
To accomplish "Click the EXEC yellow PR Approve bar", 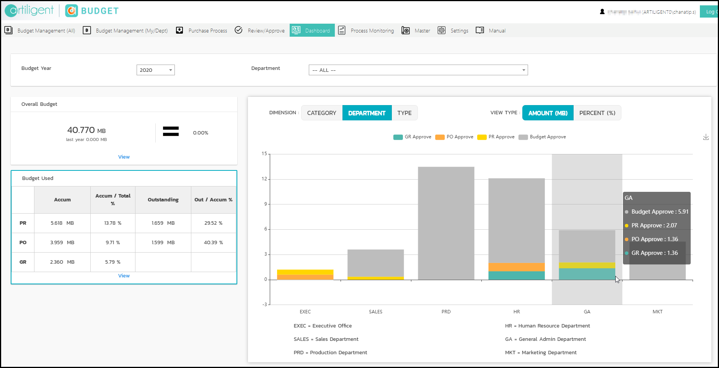I will click(x=305, y=272).
